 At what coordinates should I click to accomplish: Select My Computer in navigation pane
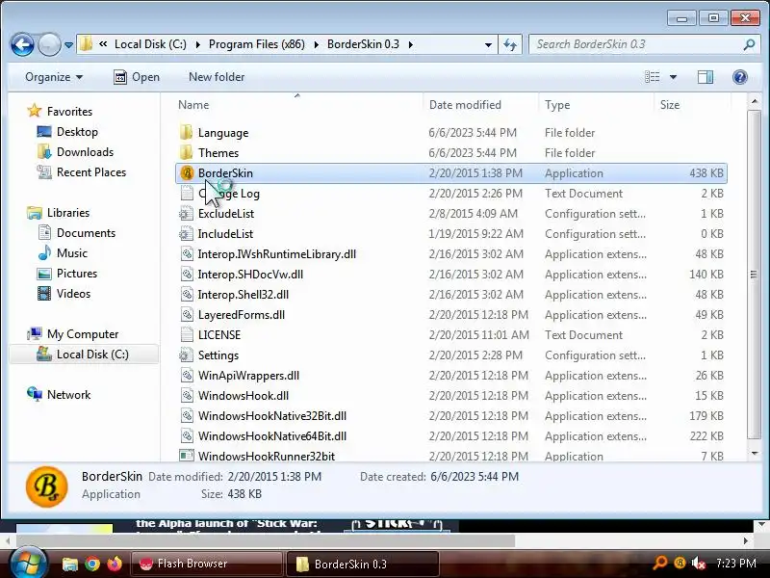83,334
